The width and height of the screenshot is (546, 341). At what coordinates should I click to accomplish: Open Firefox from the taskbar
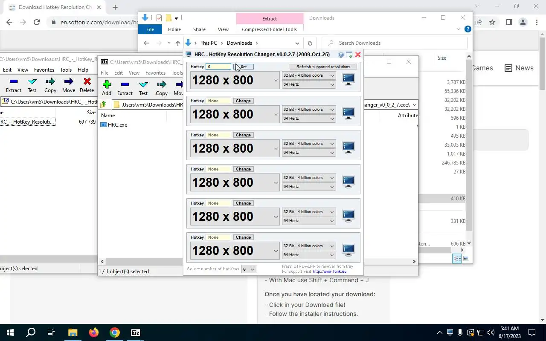pyautogui.click(x=93, y=332)
